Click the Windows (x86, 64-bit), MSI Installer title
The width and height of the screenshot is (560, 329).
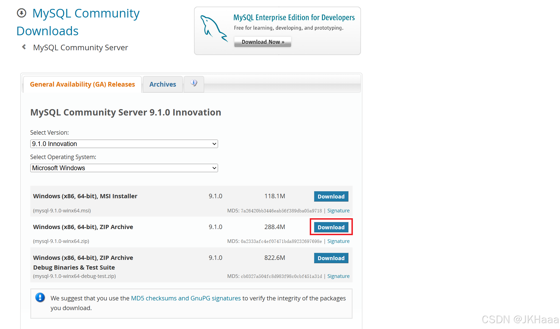85,196
